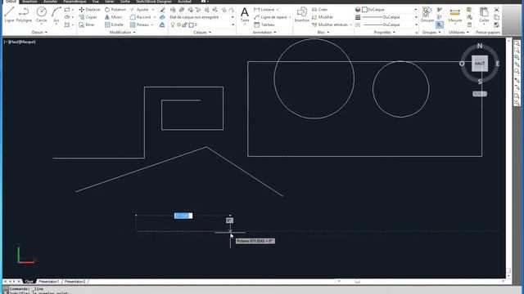
Task: Open the Vue ribbon tab
Action: coord(96,2)
